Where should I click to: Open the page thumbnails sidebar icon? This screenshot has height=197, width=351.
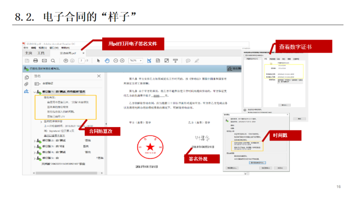[27, 77]
